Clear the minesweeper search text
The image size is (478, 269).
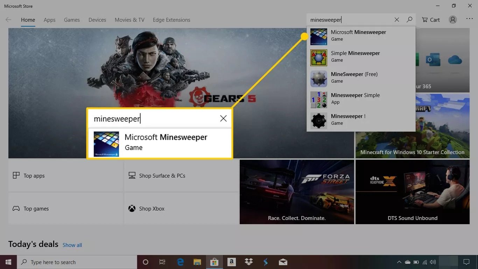[396, 20]
